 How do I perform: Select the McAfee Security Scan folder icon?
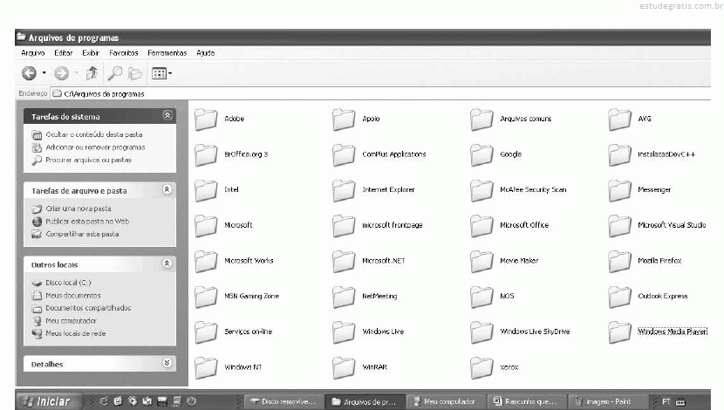pyautogui.click(x=482, y=190)
